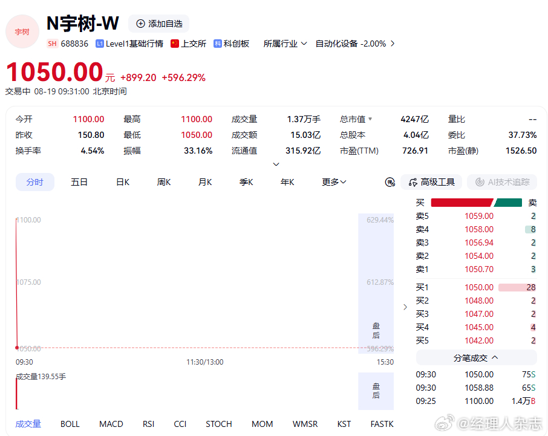Expand more quote details chevron

(276, 164)
